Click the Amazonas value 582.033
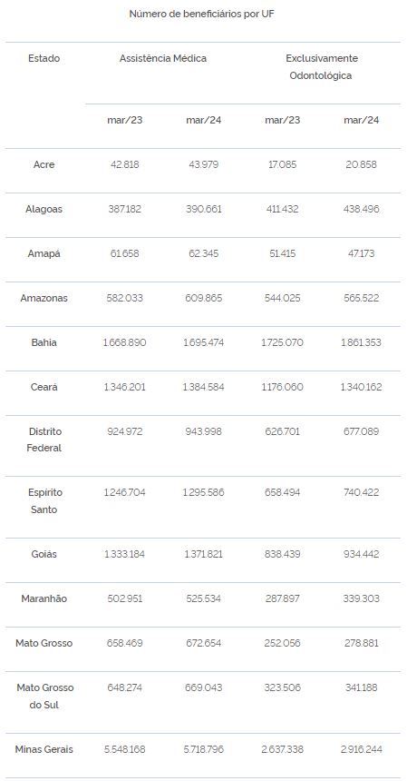 [x=125, y=299]
